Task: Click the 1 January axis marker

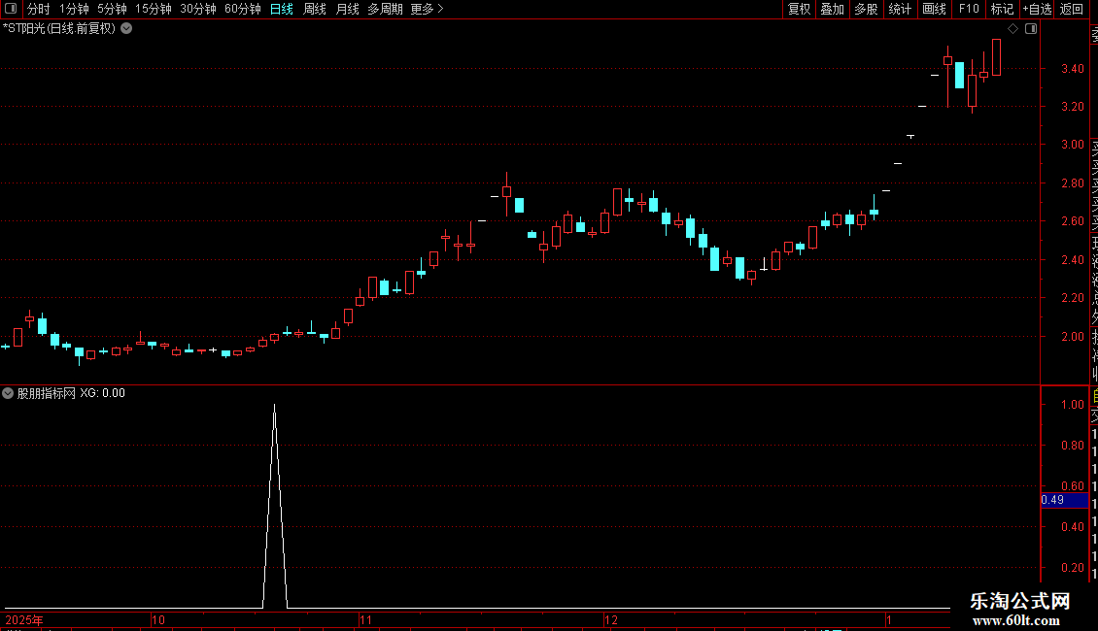Action: click(889, 619)
